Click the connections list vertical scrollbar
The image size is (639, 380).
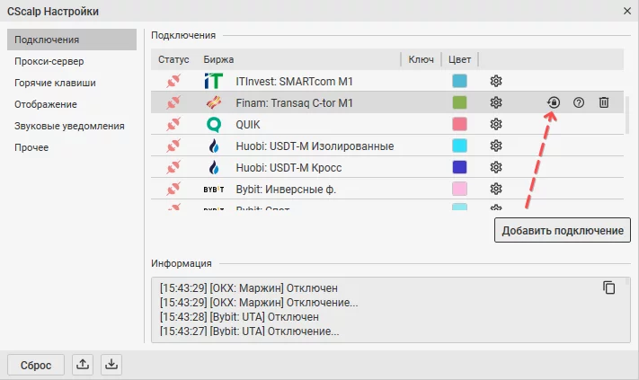tap(627, 115)
